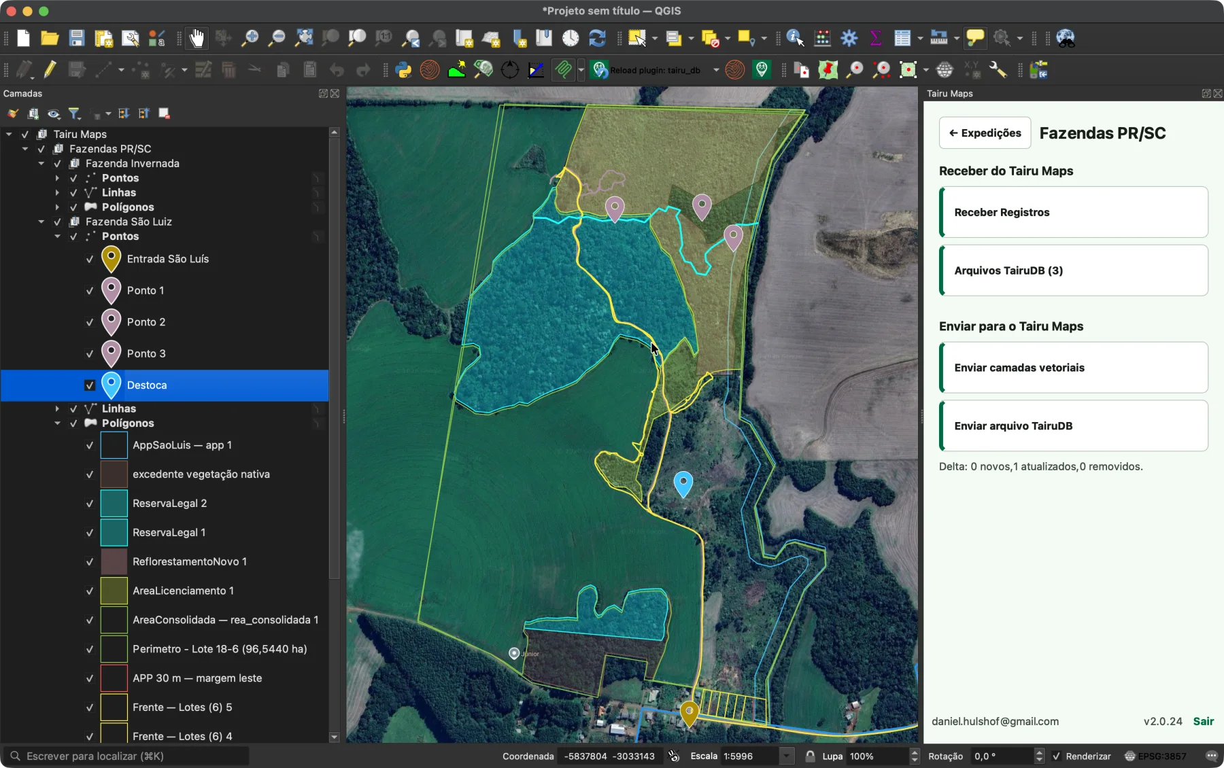Open the Escala scale dropdown
Viewport: 1224px width, 768px height.
click(x=787, y=756)
